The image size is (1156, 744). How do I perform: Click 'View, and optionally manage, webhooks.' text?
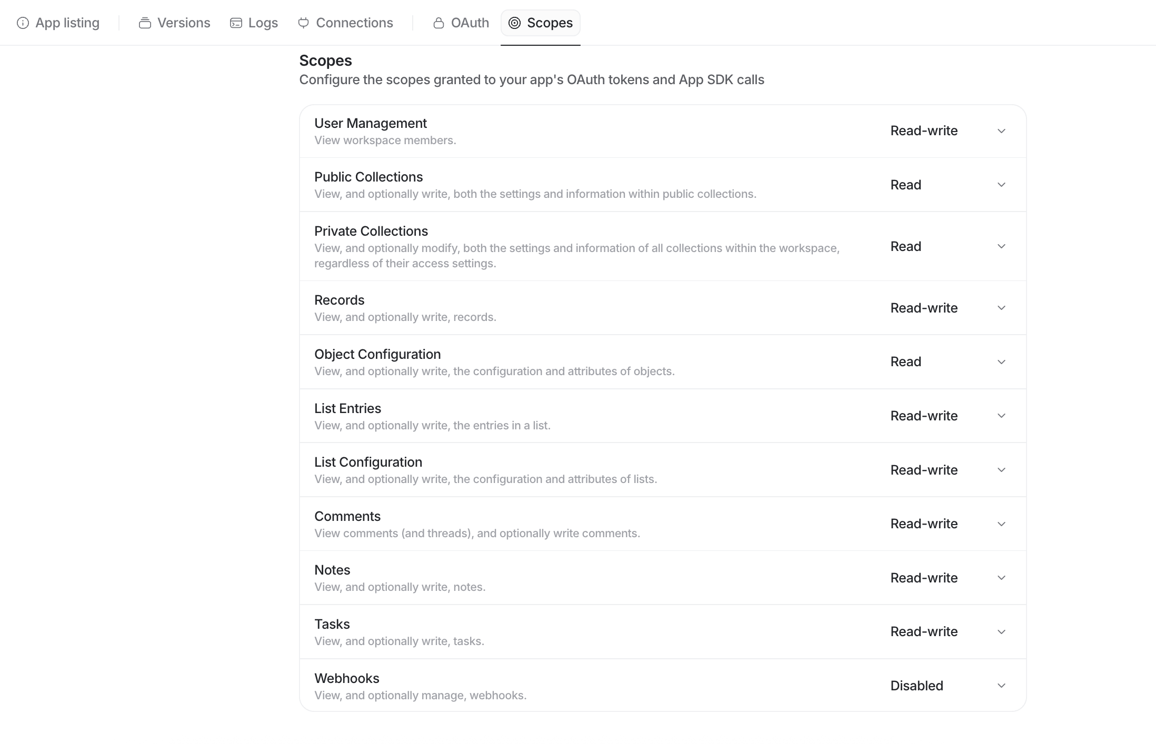click(x=421, y=696)
